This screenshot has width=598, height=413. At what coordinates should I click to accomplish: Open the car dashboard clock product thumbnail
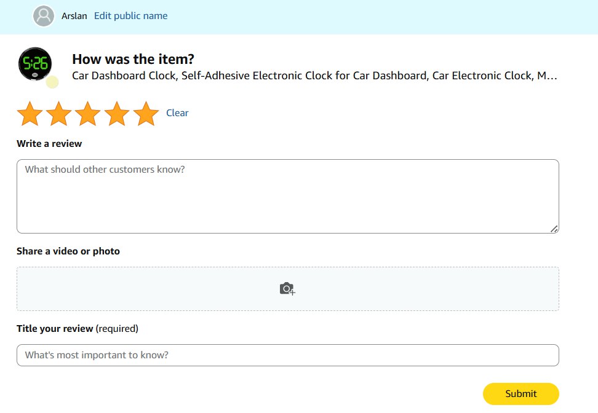[35, 64]
